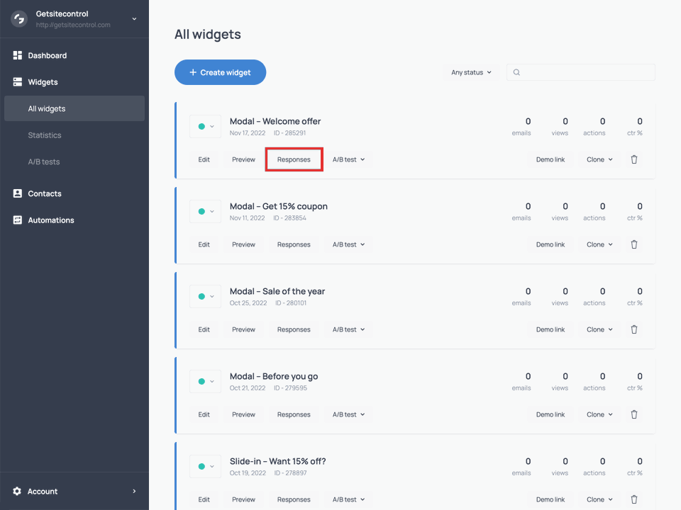Screen dimensions: 681x510
Task: View Responses for Modal – Welcome offer
Action: point(294,159)
